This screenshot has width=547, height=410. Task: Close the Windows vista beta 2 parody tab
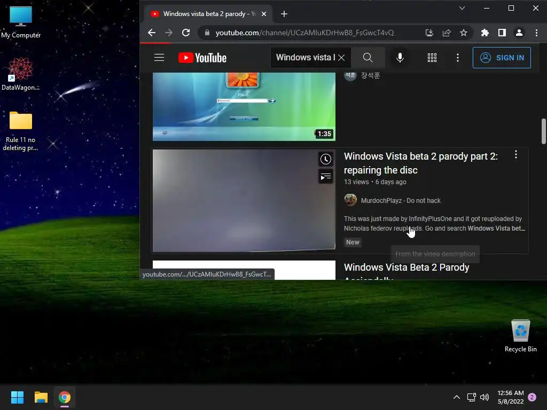[x=264, y=14]
